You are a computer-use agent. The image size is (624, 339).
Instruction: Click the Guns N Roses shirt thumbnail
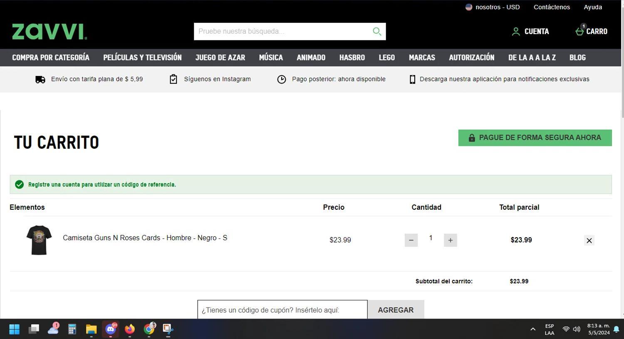click(x=39, y=240)
